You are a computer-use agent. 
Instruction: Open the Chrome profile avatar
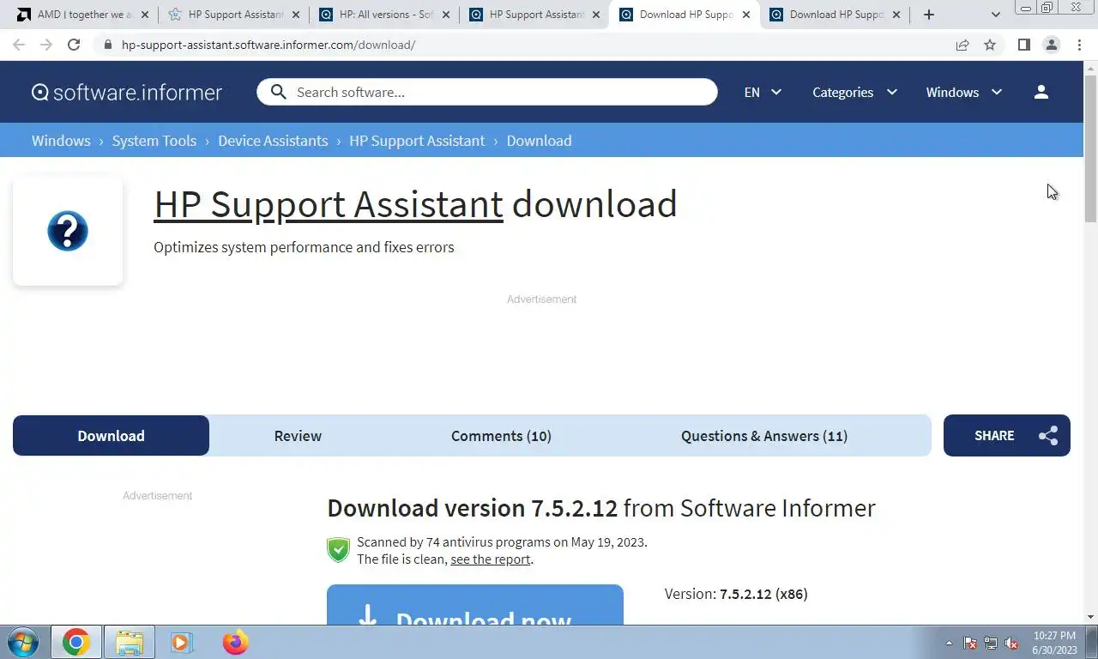point(1051,45)
